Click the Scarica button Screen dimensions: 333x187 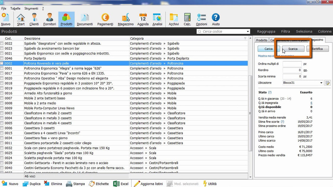[x=293, y=49]
